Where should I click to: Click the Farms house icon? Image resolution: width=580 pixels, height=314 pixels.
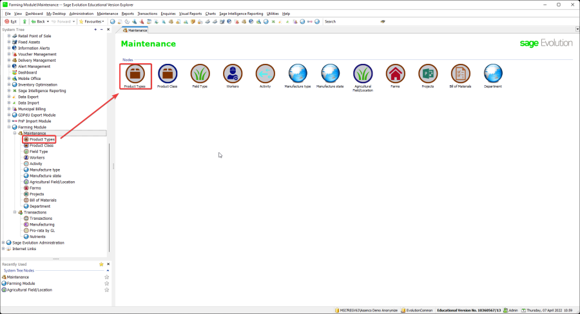pyautogui.click(x=395, y=74)
